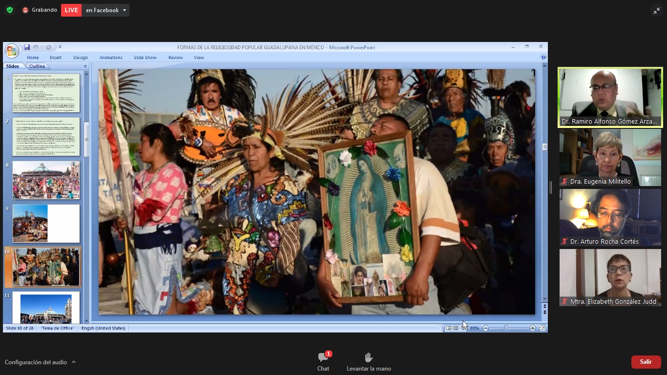
Task: Click the green encryption shield icon
Action: tap(10, 10)
